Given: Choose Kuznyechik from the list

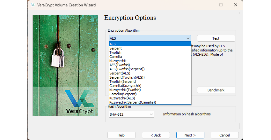Looking at the screenshot, I should click(x=150, y=61).
